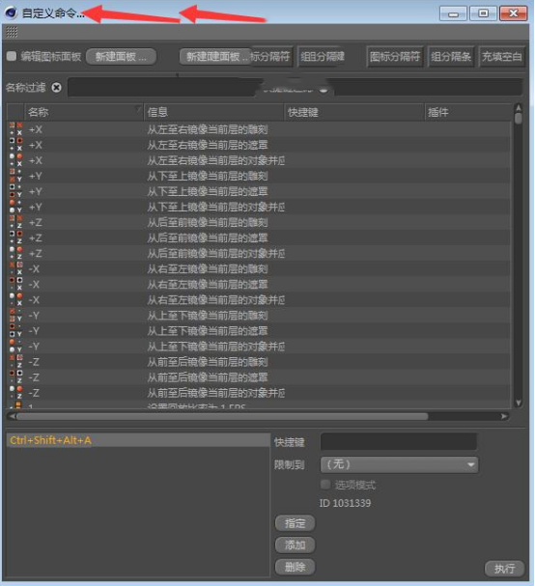Click icon of +X row 从左至右镜像当前层的遮罩
The width and height of the screenshot is (535, 586).
pyautogui.click(x=15, y=145)
